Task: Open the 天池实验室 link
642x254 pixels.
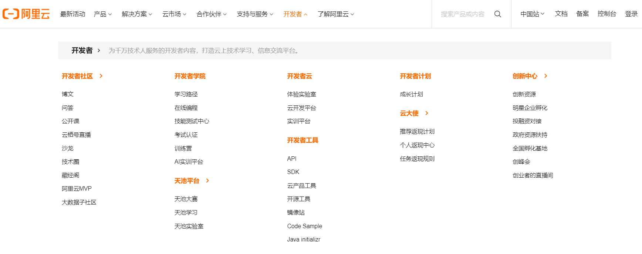Action: coord(189,226)
